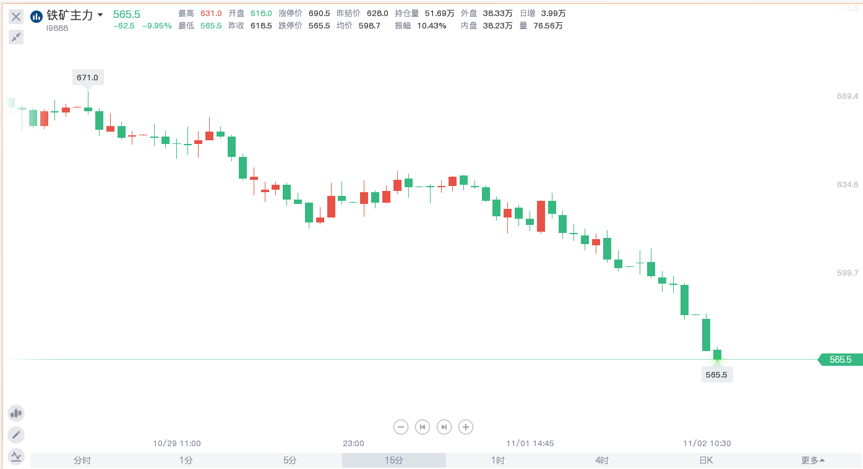863x469 pixels.
Task: Click the 昨结价 value 628.0
Action: pyautogui.click(x=377, y=14)
